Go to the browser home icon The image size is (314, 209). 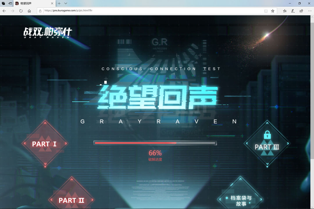point(29,11)
